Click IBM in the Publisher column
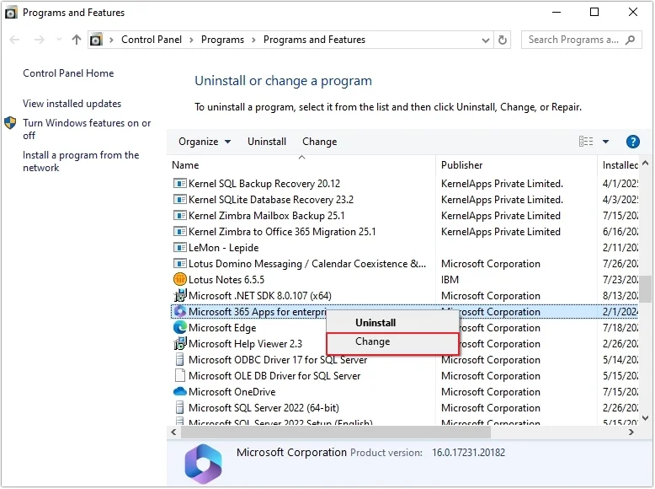655x489 pixels. click(450, 280)
